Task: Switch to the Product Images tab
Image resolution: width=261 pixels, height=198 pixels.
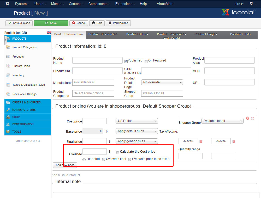Action: point(206,34)
